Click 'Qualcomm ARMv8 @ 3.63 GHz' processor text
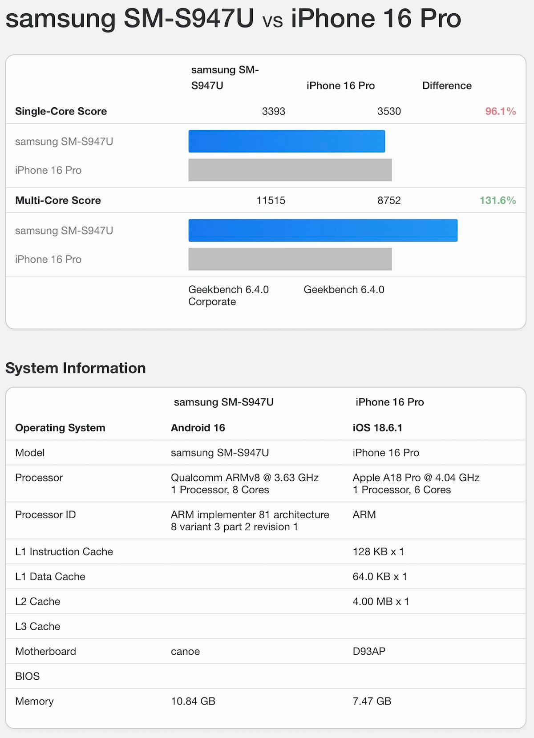 [245, 478]
